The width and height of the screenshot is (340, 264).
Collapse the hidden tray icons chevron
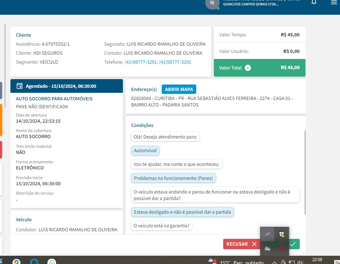pos(274,263)
